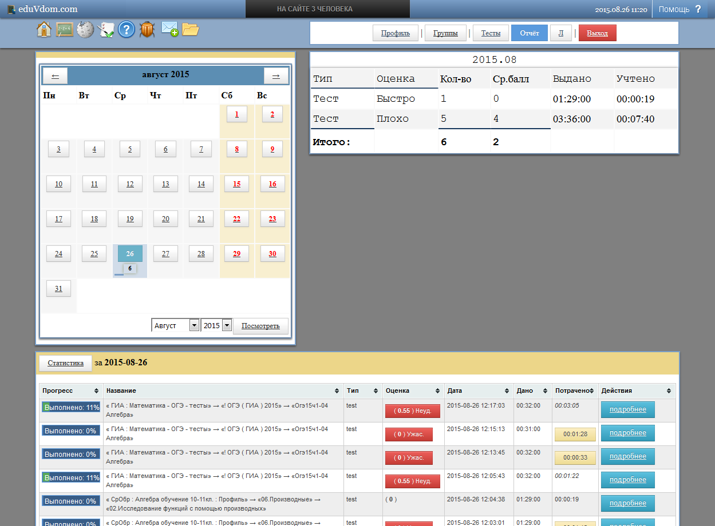This screenshot has height=526, width=715.
Task: Report a bug via beetle icon
Action: 147,30
